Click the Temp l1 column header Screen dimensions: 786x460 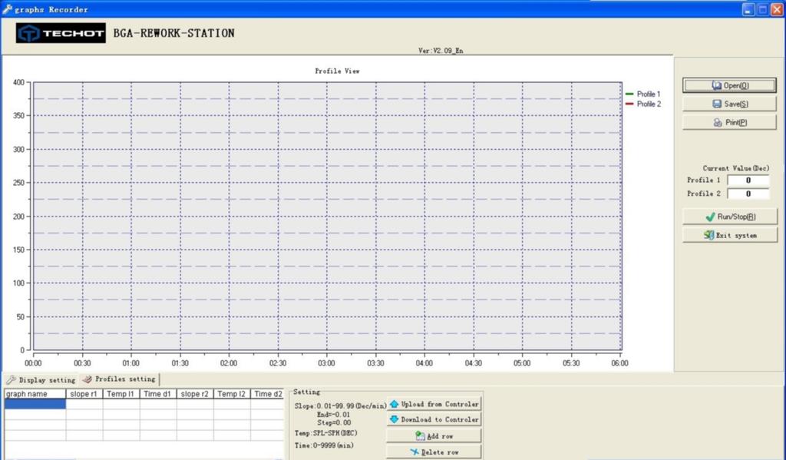tap(121, 394)
